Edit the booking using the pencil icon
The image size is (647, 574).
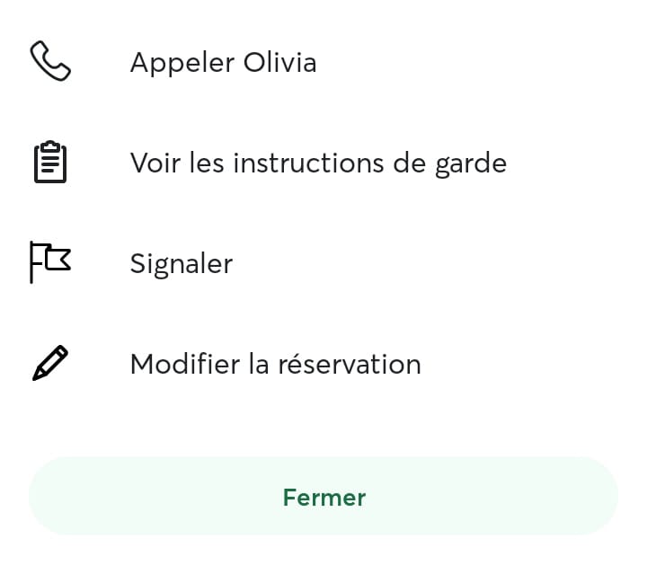tap(50, 363)
